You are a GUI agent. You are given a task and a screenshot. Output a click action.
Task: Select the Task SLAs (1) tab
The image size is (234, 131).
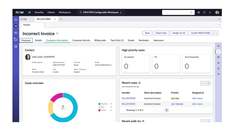[x=117, y=40]
